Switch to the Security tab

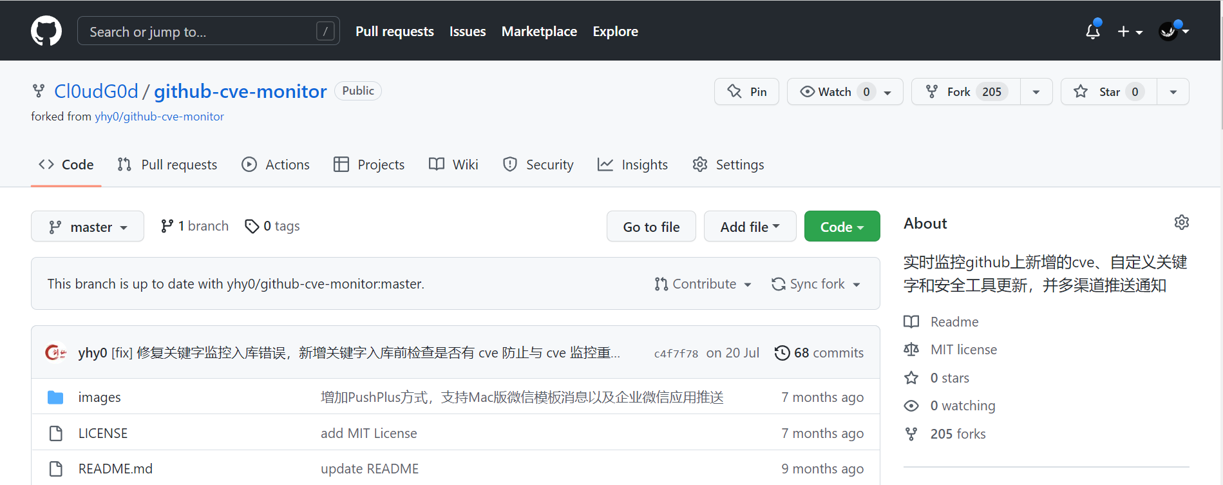pyautogui.click(x=538, y=165)
